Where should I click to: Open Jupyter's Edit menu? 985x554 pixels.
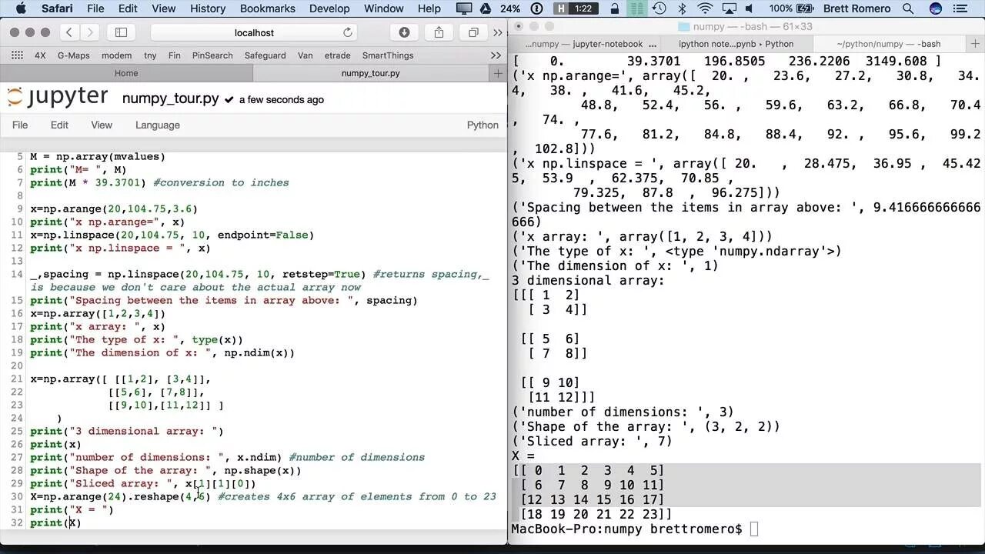pos(59,125)
